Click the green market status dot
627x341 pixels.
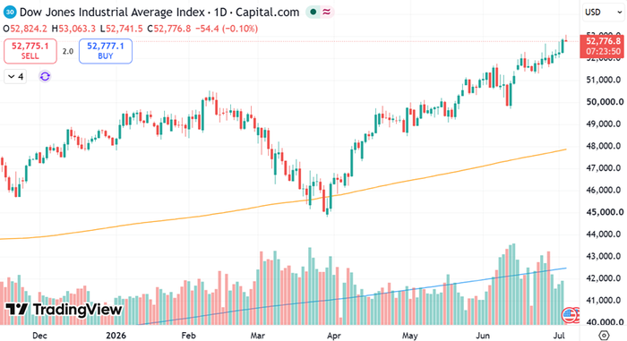coord(313,12)
